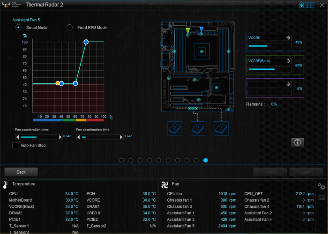The height and width of the screenshot is (234, 328).
Task: Click the middle unknown fan device icon
Action: pos(198,128)
